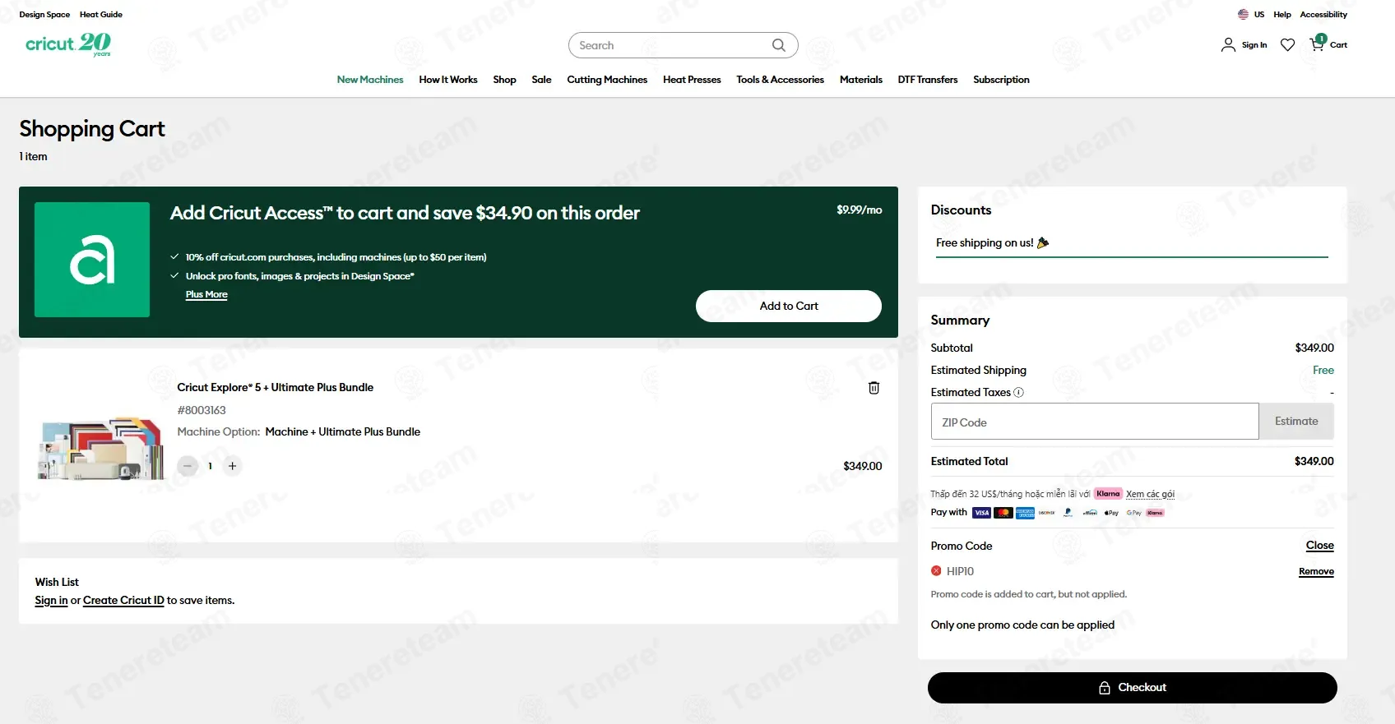Screen dimensions: 1395x724
Task: Click into the ZIP Code field
Action: 1095,422
